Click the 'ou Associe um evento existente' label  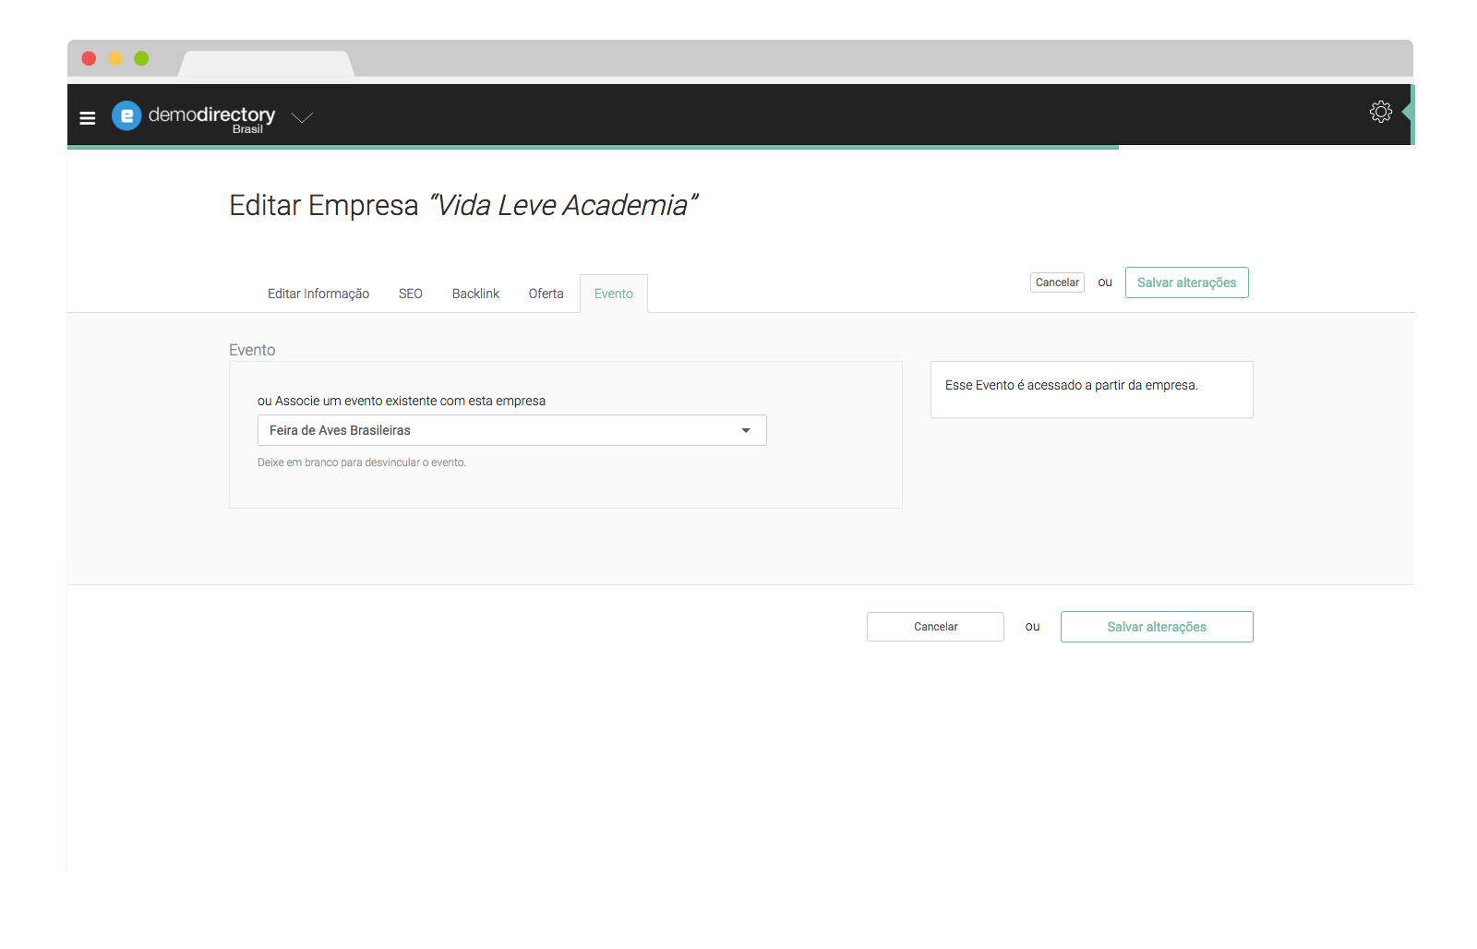[402, 401]
